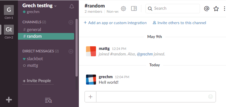The width and height of the screenshot is (226, 107).
Task: Open emoji picker smiley
Action: coord(211,96)
